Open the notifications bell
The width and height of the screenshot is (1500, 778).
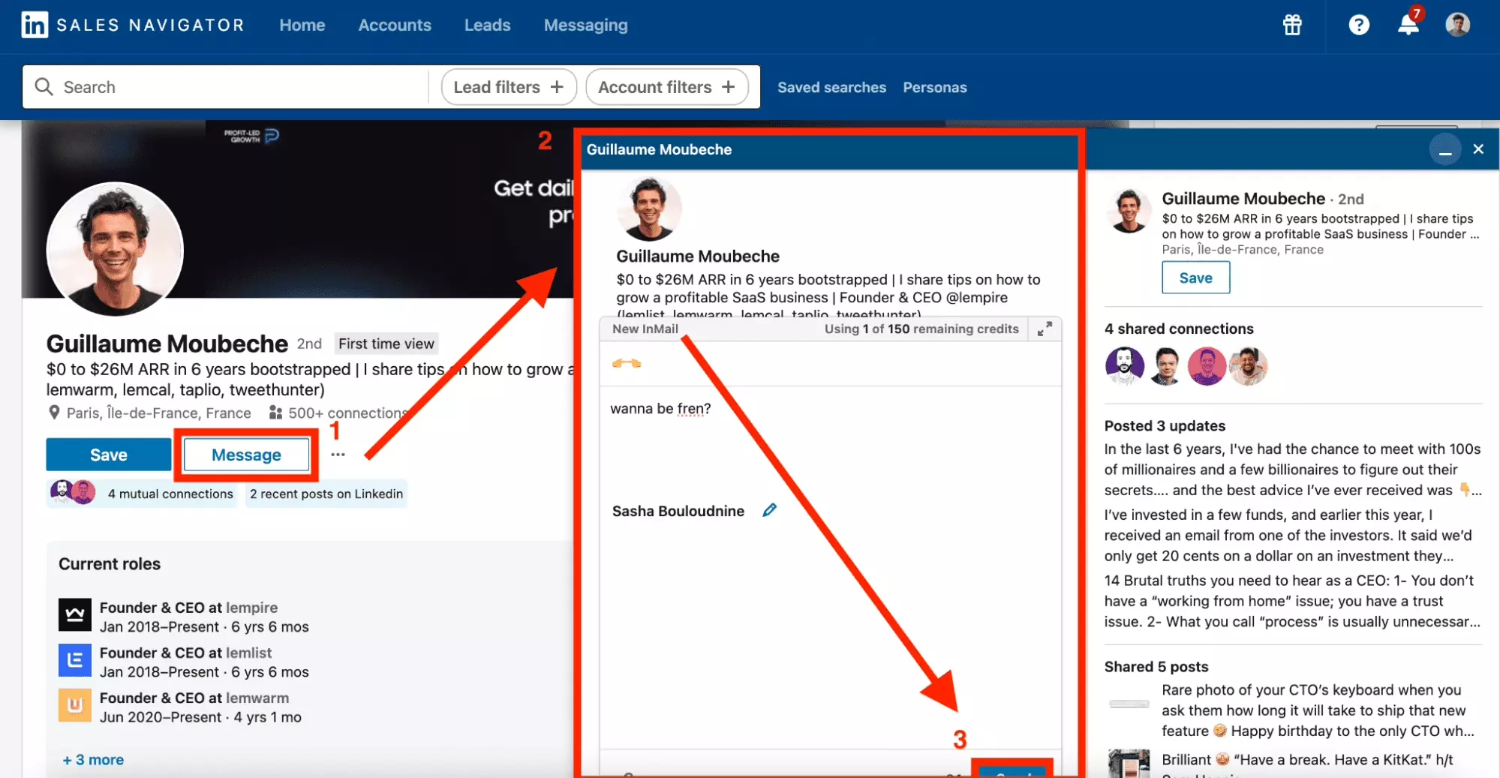coord(1408,26)
